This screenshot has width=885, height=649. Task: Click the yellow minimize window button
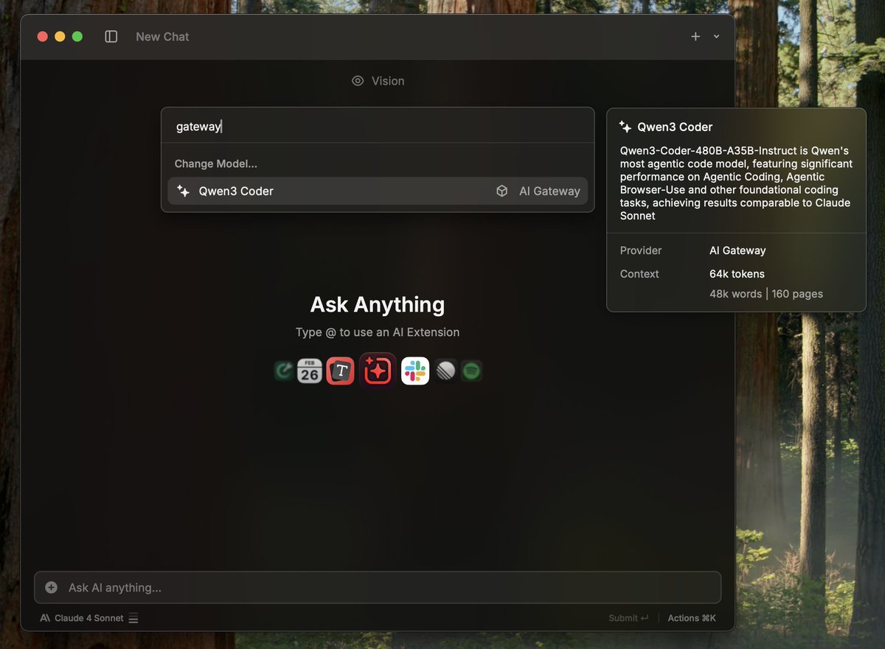60,36
